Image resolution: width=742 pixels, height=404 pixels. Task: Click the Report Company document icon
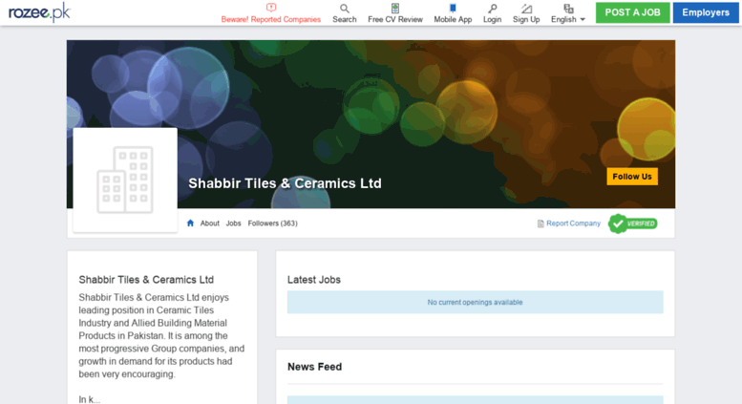tap(541, 223)
